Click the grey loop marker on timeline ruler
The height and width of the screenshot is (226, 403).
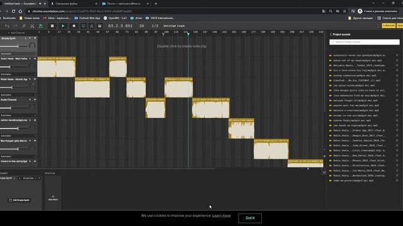[x=163, y=34]
